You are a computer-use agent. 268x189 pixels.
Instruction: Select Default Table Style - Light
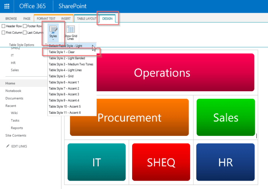tap(66, 46)
